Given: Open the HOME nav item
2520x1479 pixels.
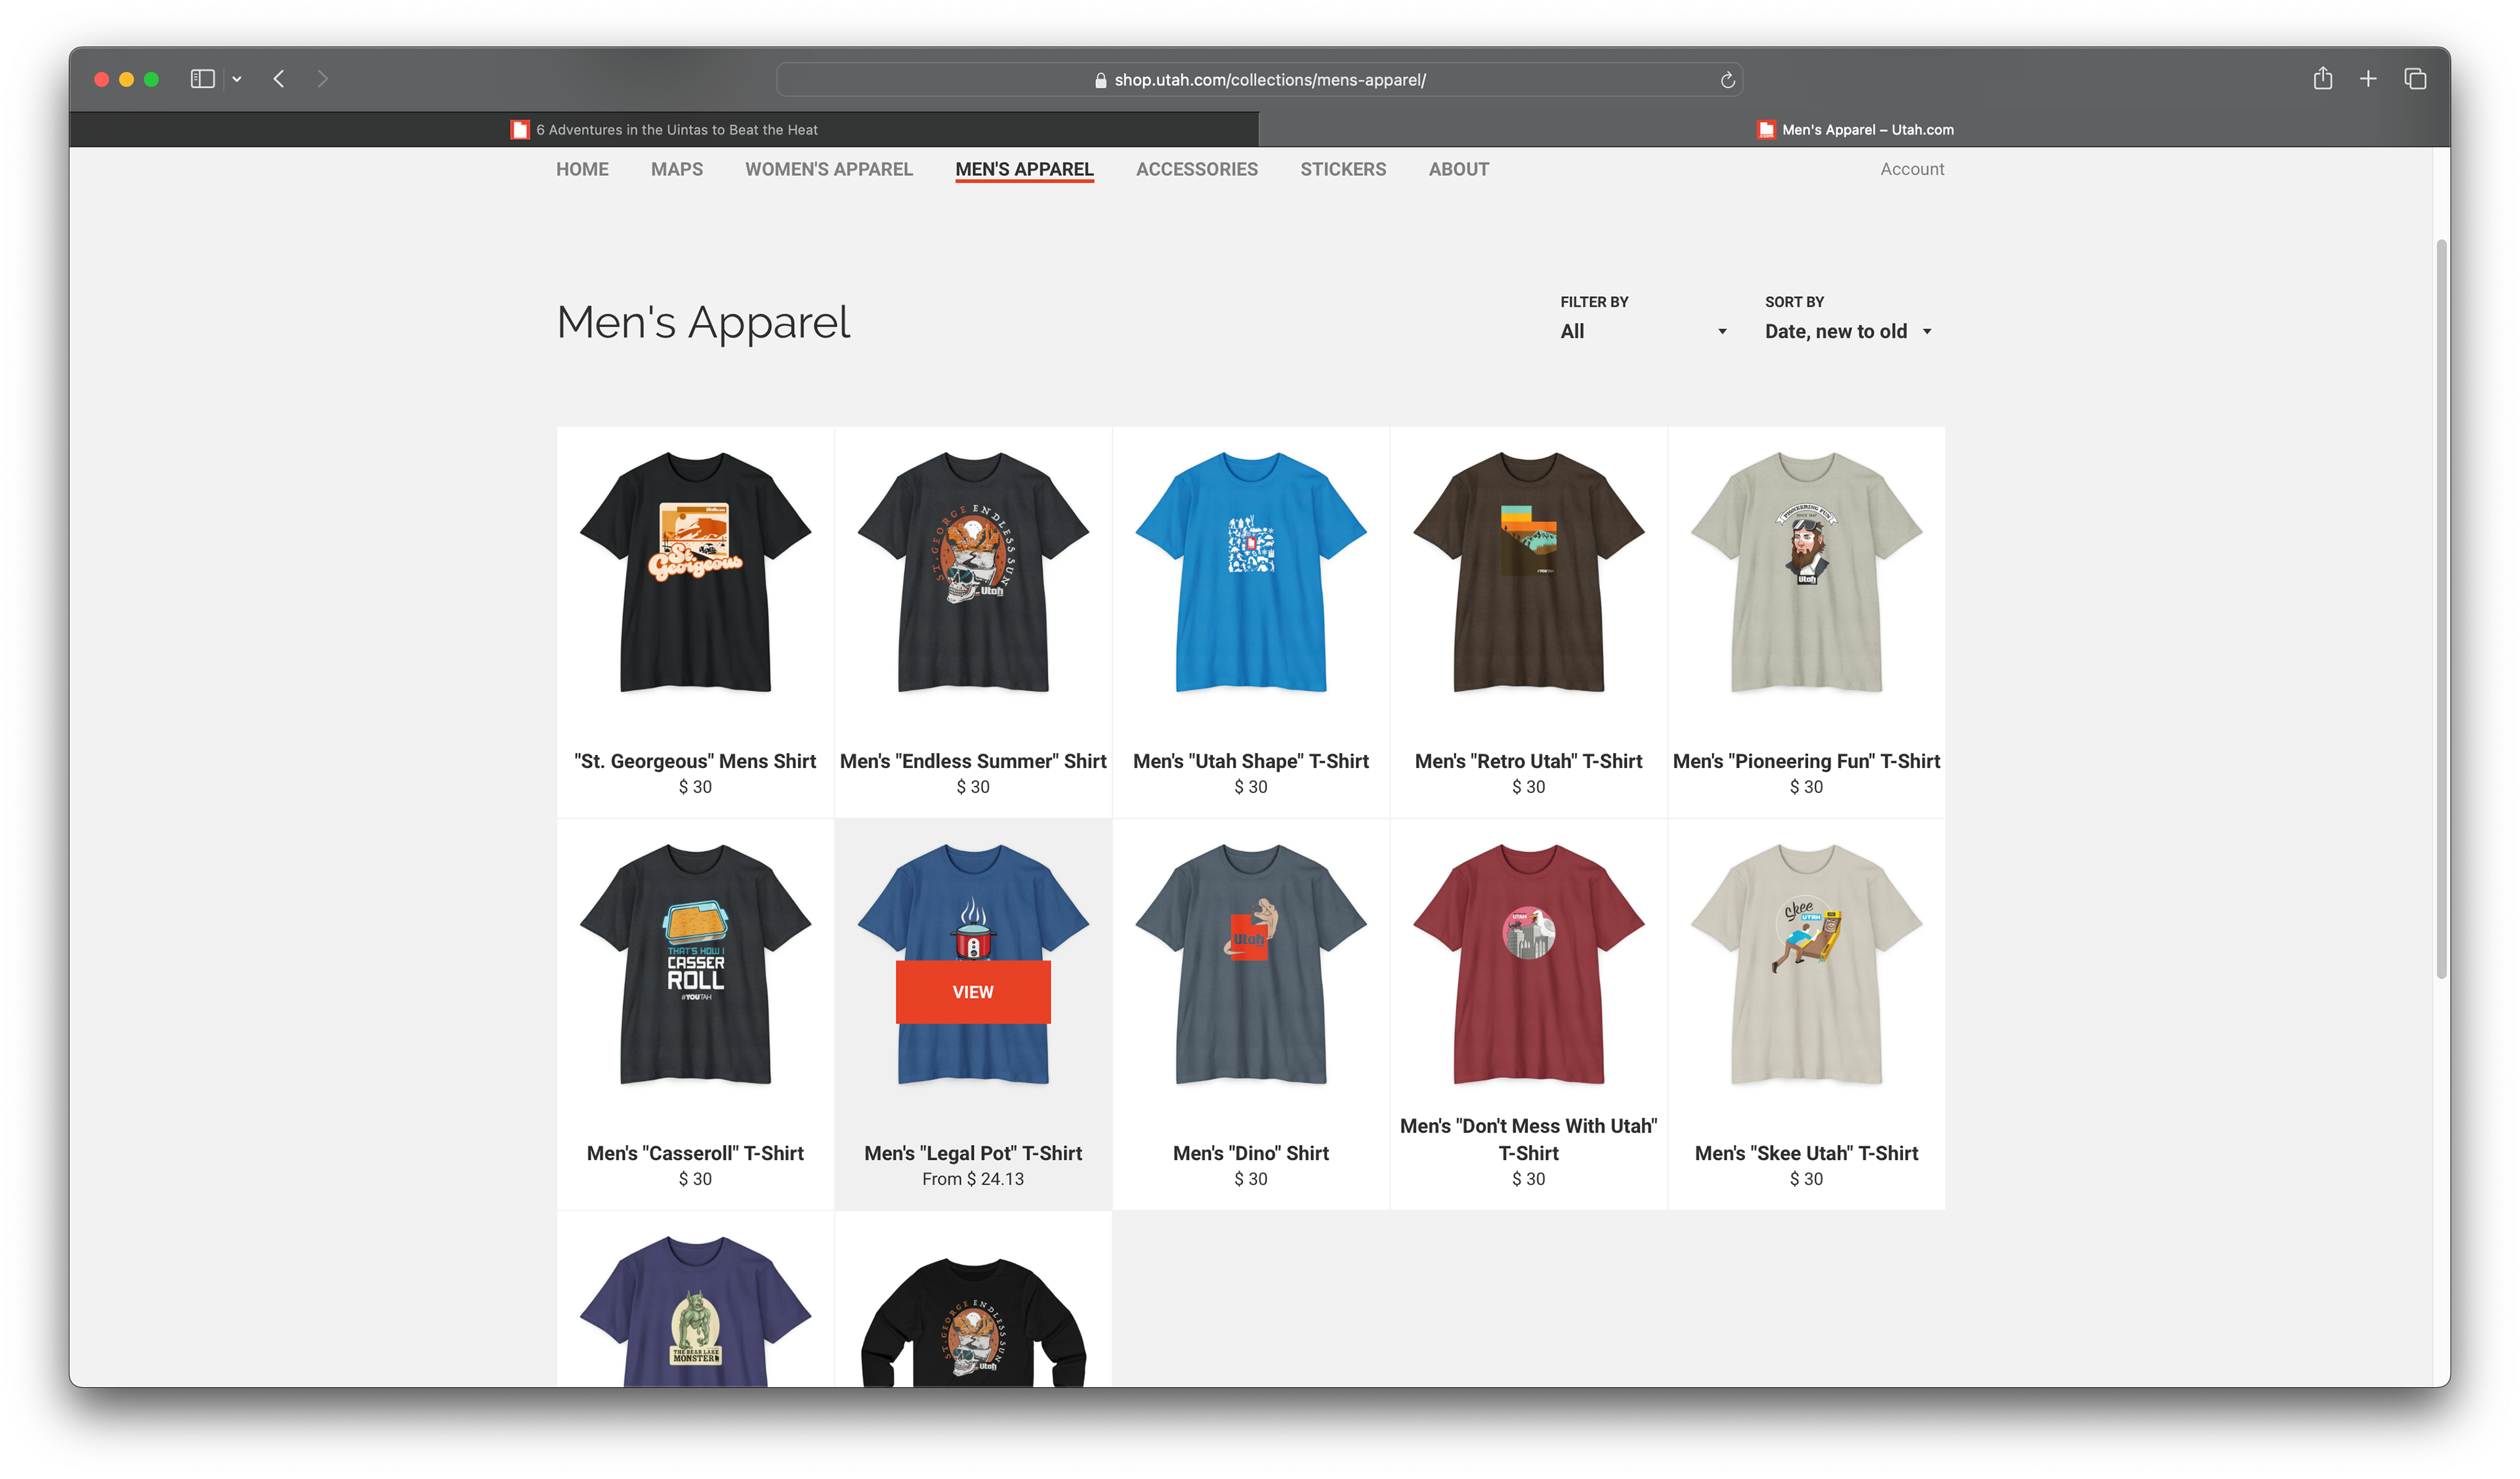Looking at the screenshot, I should coord(582,169).
